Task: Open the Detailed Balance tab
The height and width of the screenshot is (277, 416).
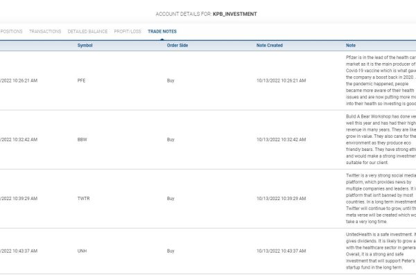Action: pyautogui.click(x=87, y=32)
